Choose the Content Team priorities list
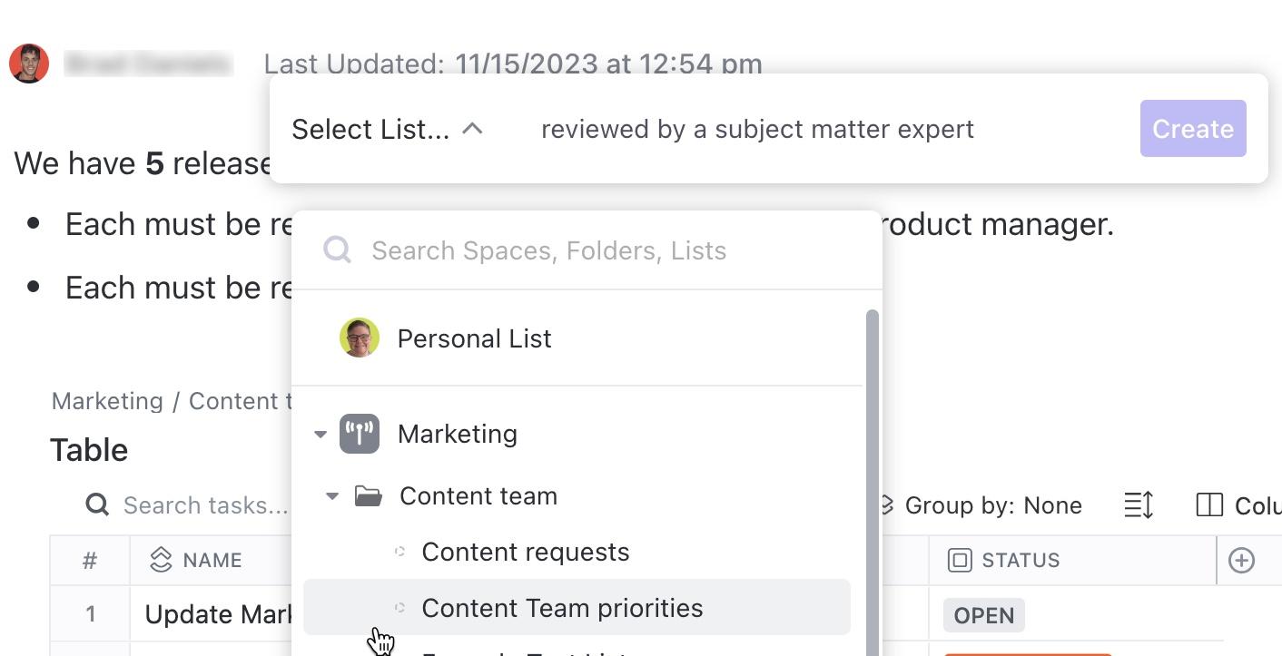Screen dimensions: 1282x656 562,608
